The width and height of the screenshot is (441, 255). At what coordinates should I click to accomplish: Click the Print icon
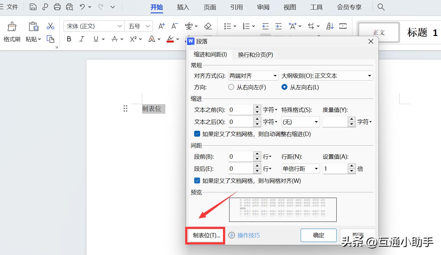[x=57, y=7]
